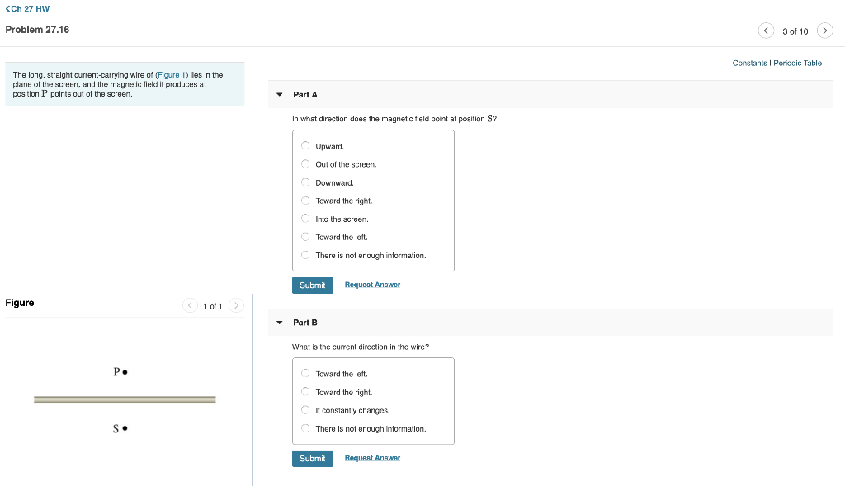845x486 pixels.
Task: Pick 'Toward the right.' in Part B
Action: tap(305, 392)
